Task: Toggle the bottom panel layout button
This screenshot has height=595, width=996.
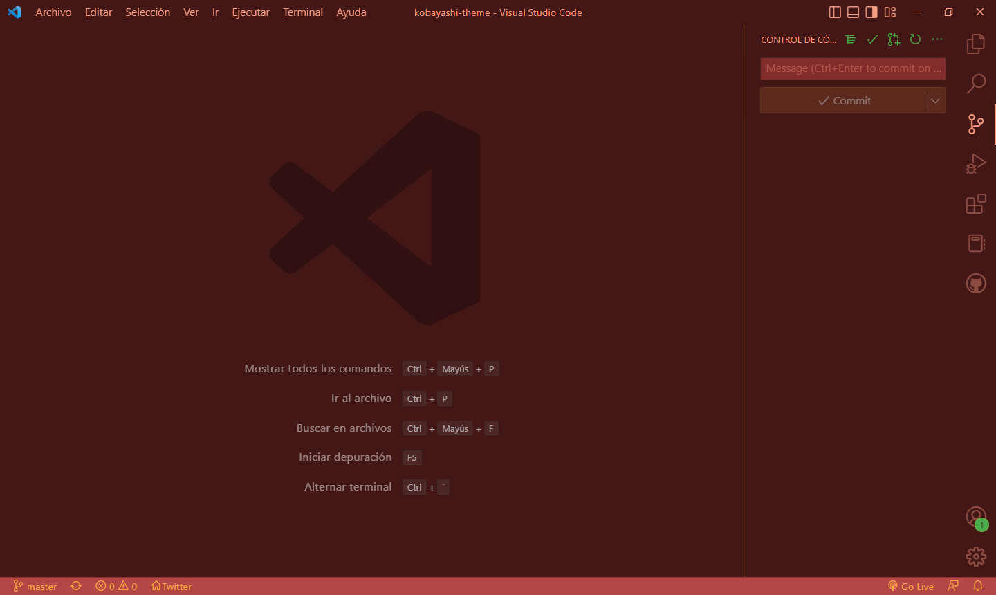Action: coord(854,12)
